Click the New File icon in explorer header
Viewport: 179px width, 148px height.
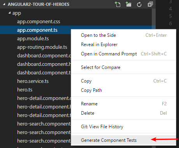[x=118, y=4]
